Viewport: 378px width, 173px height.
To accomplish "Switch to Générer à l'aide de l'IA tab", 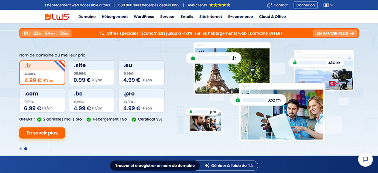I will coord(229,166).
